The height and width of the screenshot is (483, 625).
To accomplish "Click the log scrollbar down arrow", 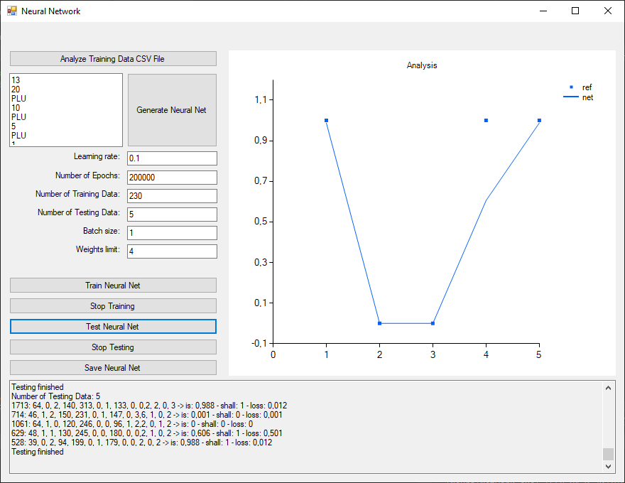I will 609,467.
